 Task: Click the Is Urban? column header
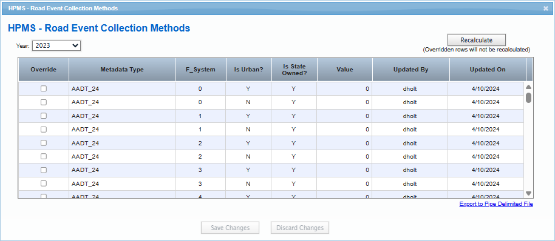click(x=249, y=70)
